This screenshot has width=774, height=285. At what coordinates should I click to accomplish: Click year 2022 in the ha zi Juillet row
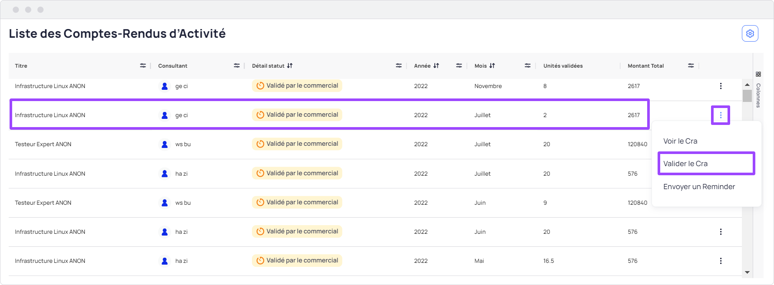pyautogui.click(x=421, y=174)
